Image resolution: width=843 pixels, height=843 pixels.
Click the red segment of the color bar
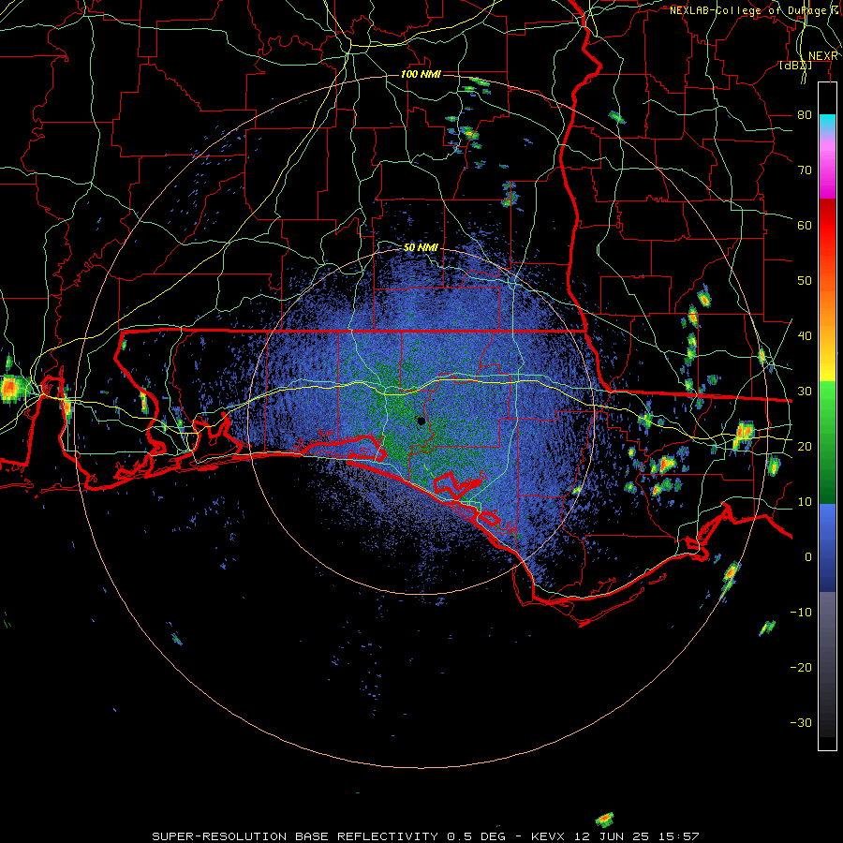coord(827,226)
